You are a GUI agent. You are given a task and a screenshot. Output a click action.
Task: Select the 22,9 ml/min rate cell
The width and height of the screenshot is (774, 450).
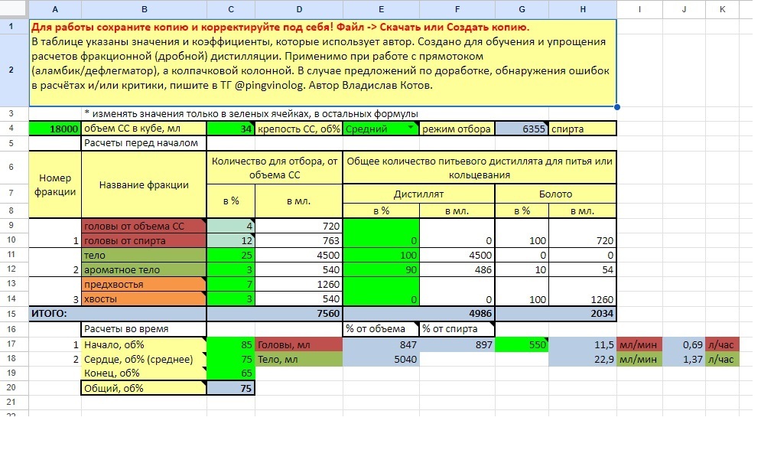coord(582,360)
